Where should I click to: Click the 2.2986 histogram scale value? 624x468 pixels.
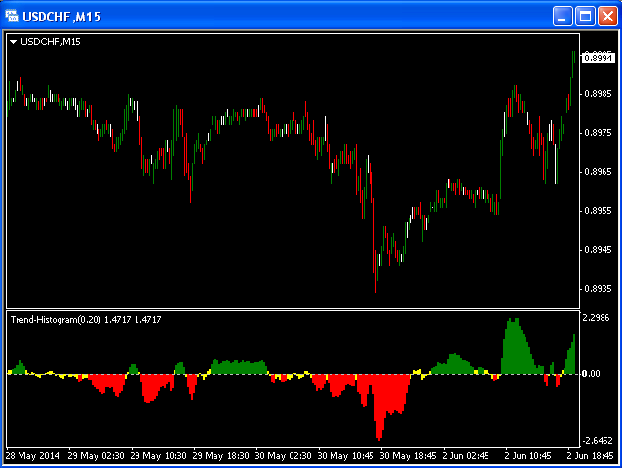tap(596, 318)
